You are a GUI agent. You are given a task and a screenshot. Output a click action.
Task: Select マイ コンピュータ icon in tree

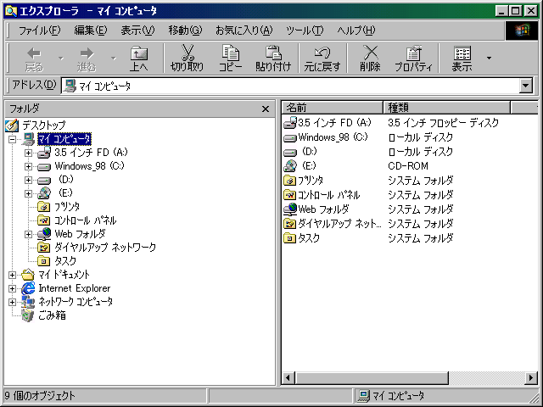point(28,139)
